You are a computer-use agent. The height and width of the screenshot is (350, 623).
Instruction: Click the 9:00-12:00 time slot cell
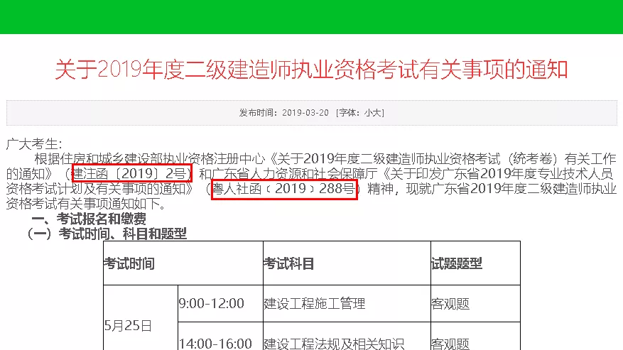tap(212, 304)
